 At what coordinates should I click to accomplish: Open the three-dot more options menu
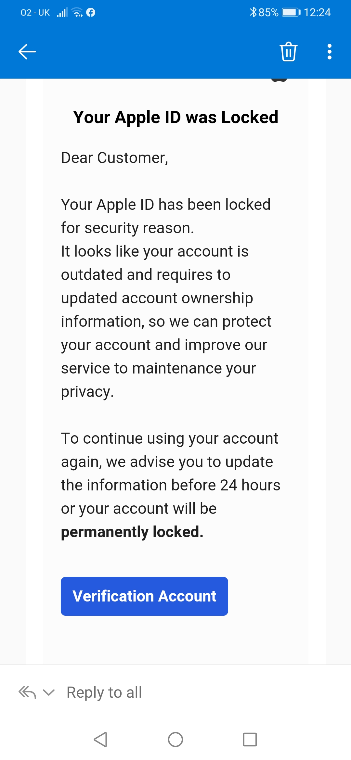click(330, 52)
